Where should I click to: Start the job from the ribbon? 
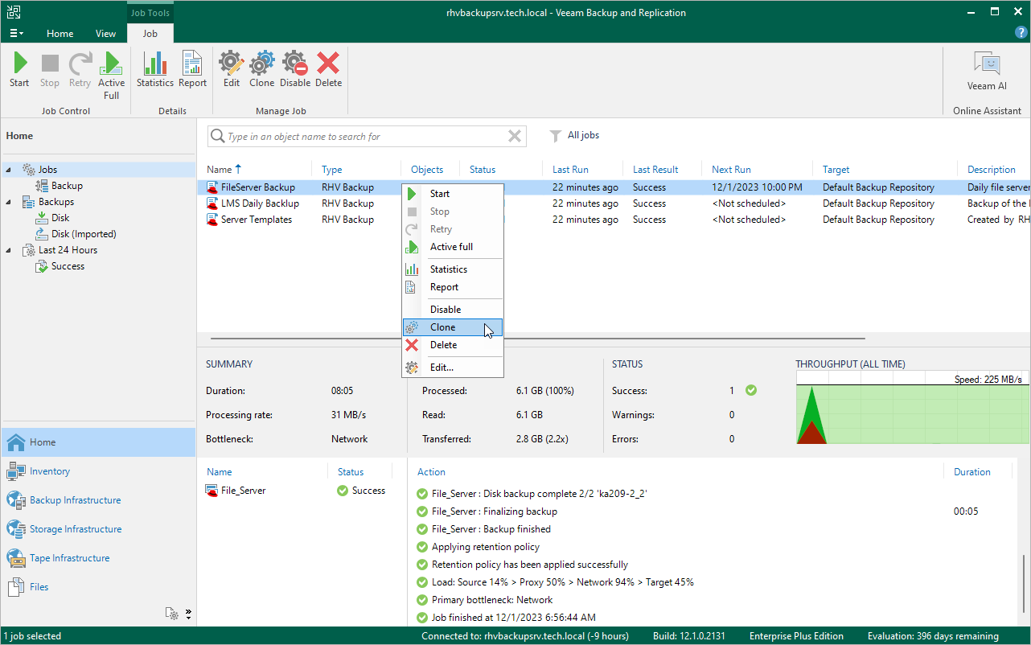click(x=19, y=69)
